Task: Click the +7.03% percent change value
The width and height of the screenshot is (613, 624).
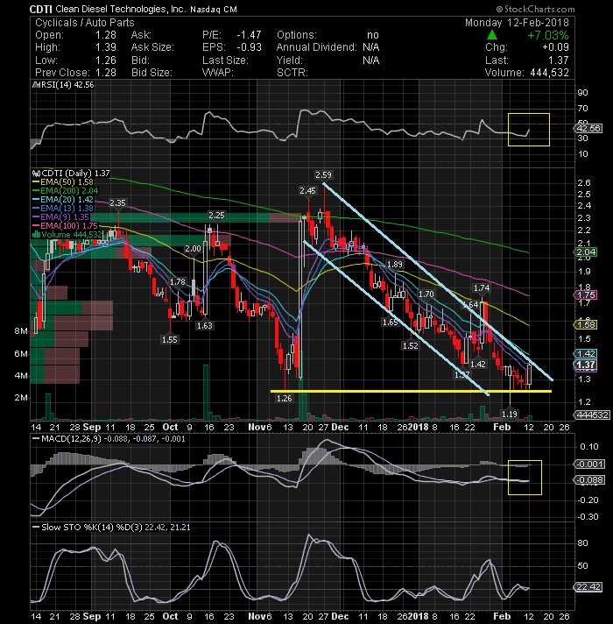Action: point(548,35)
